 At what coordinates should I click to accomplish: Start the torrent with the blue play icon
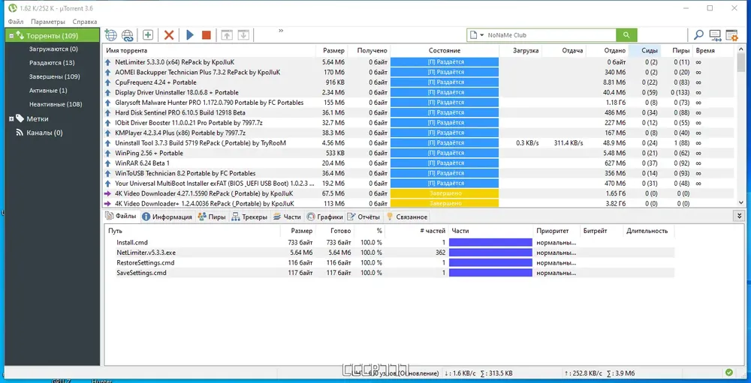coord(190,35)
